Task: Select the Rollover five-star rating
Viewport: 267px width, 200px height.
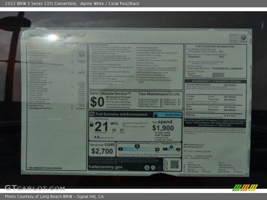Action: click(x=229, y=115)
